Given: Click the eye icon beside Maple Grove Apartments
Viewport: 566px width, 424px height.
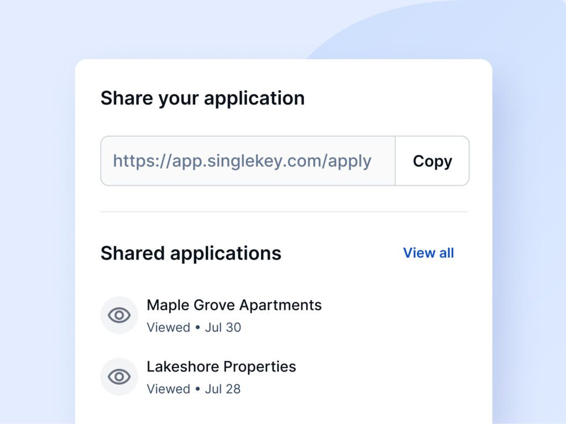Looking at the screenshot, I should [x=119, y=315].
